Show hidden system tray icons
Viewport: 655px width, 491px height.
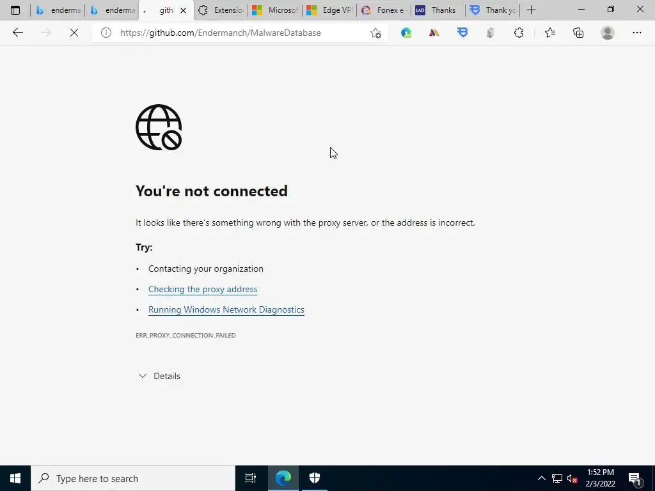click(x=541, y=478)
